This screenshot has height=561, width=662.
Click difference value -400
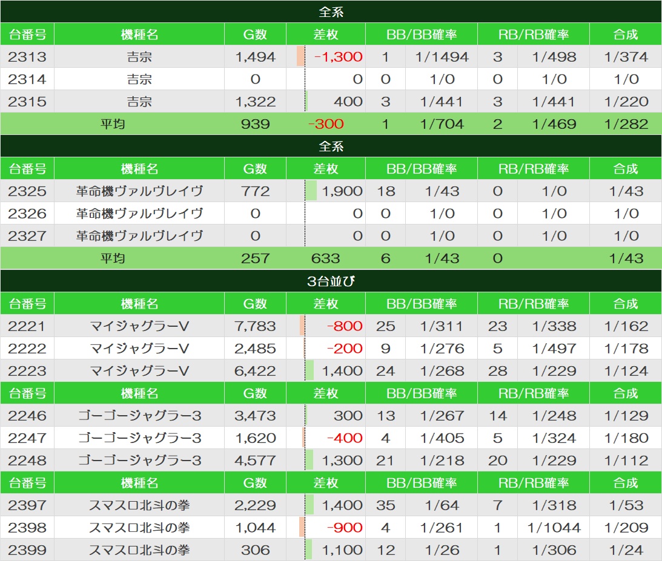pos(345,438)
